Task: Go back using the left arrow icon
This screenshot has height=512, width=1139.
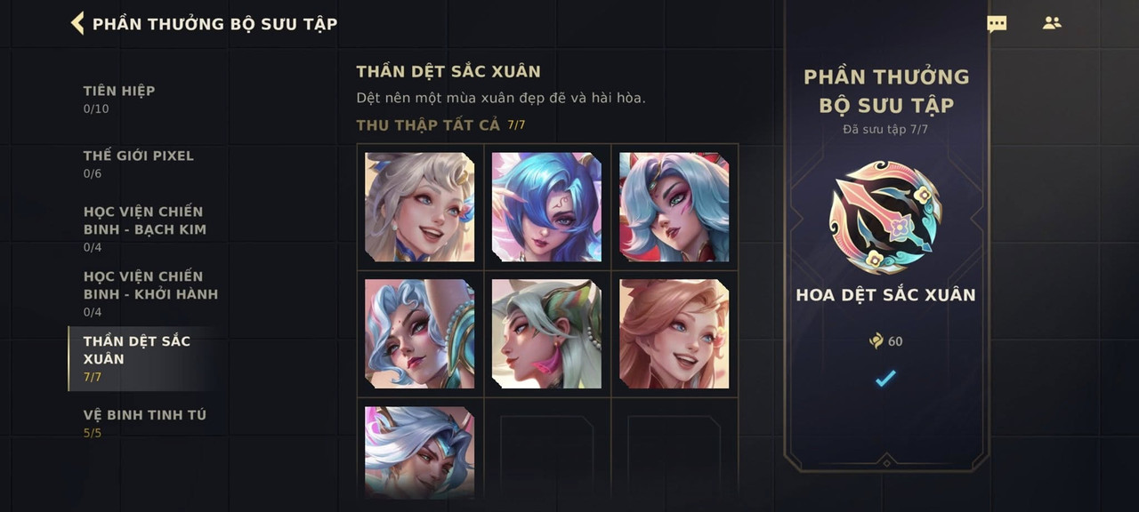Action: (77, 23)
